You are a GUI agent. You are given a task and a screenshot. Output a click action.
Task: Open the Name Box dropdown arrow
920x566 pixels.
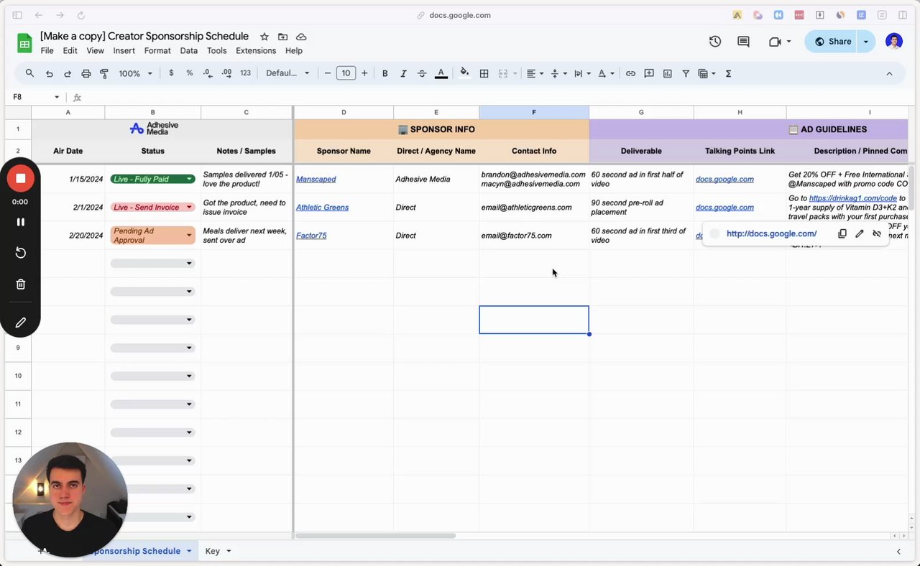click(x=57, y=97)
